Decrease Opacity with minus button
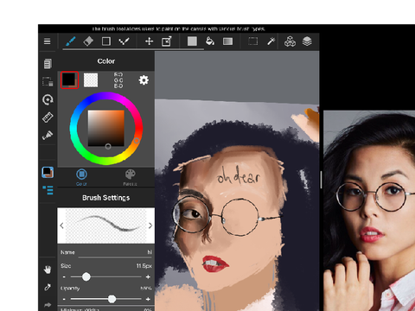The image size is (415, 311). pos(64,299)
